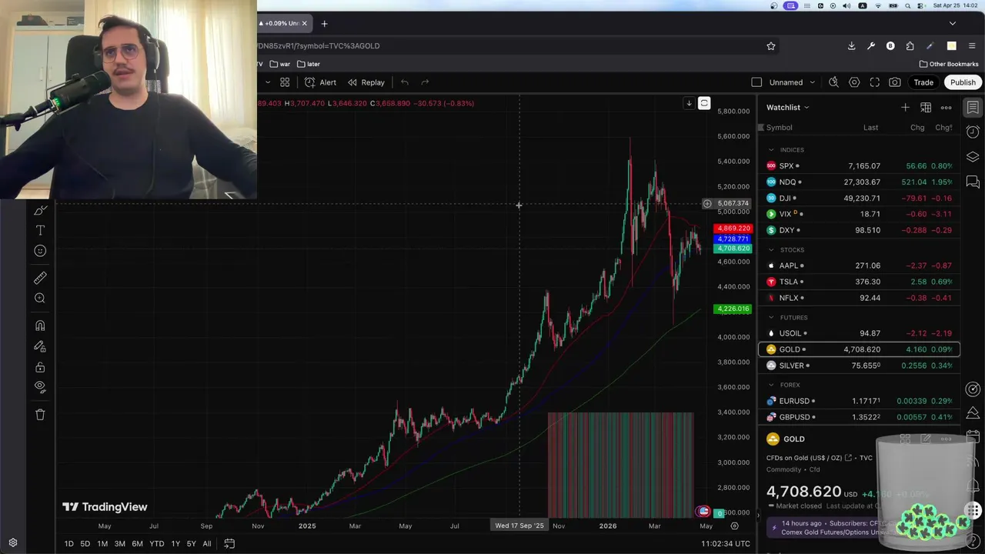Screen dimensions: 985x554
Task: Collapse the STOCKS section
Action: click(771, 250)
